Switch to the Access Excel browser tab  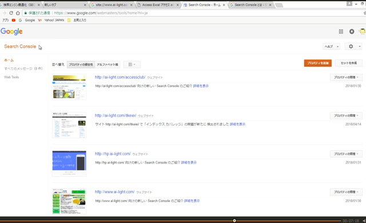click(158, 5)
